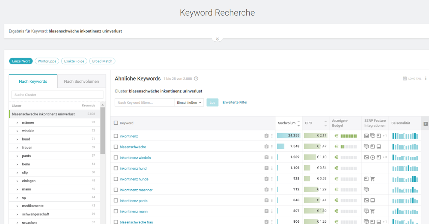Tick the checkbox for inkontinenz windeln

pyautogui.click(x=116, y=157)
